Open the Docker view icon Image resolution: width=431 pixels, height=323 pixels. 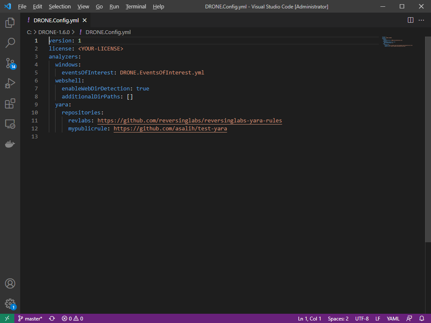(10, 144)
